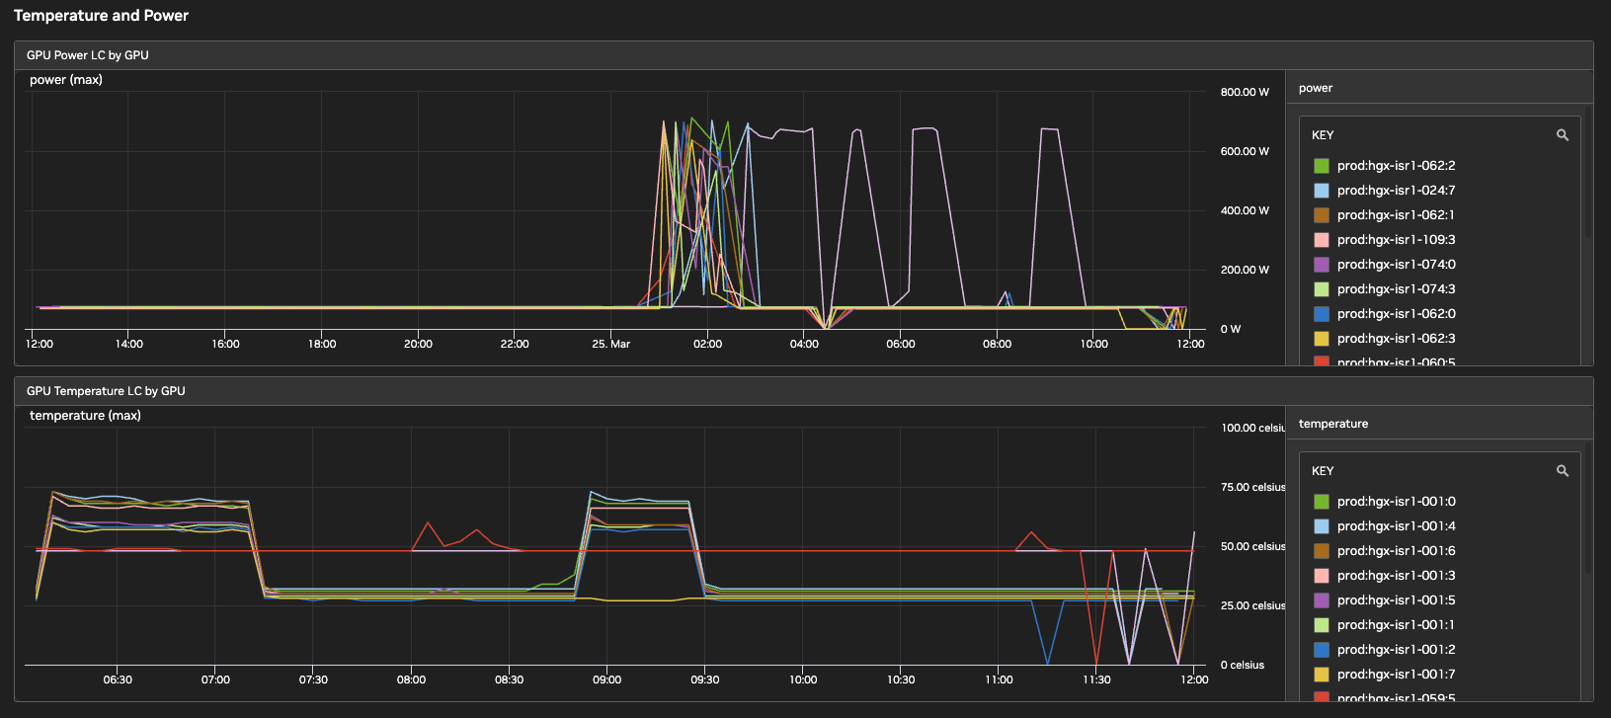Click the 800.00 W axis label
1611x718 pixels.
tap(1245, 92)
